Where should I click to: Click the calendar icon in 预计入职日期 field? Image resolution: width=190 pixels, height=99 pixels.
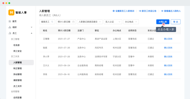(73, 22)
